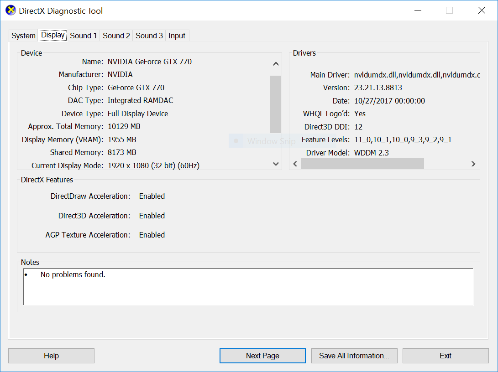Close the DirectX Diagnostic Tool window
The height and width of the screenshot is (372, 498).
pyautogui.click(x=482, y=10)
